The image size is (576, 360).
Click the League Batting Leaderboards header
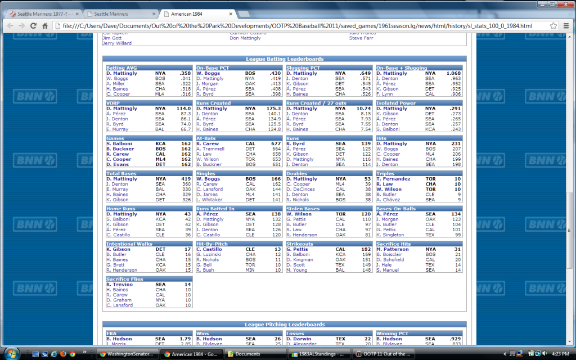tap(285, 58)
